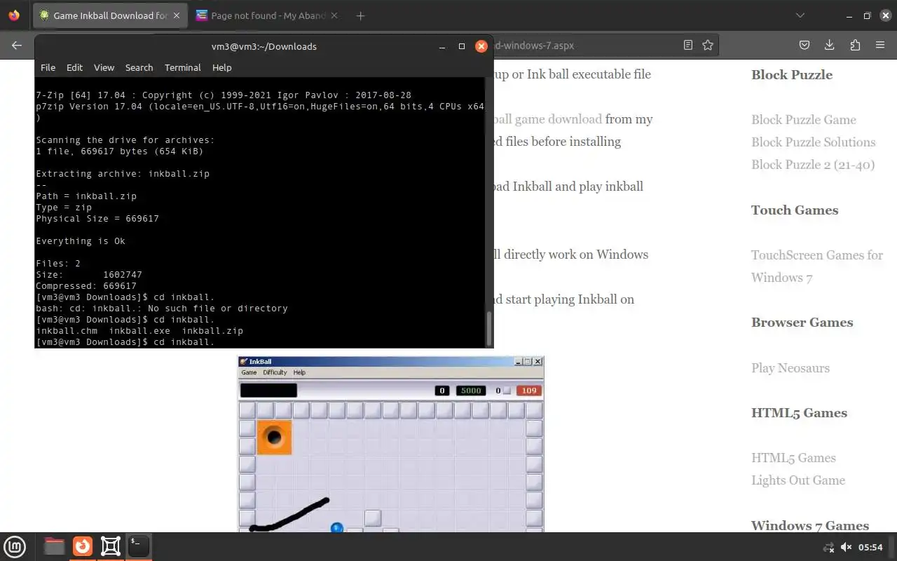Expand the list all tabs chevron
Screen dimensions: 897x561
tap(800, 15)
